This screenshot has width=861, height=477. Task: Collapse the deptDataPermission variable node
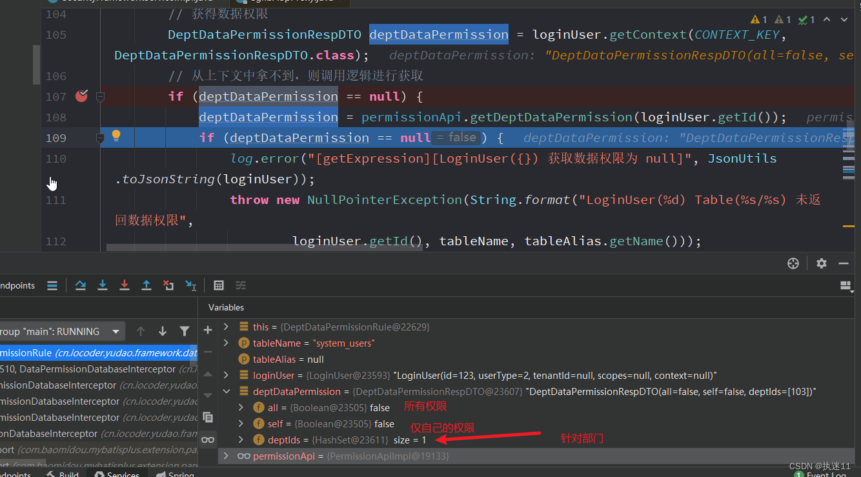coord(226,391)
